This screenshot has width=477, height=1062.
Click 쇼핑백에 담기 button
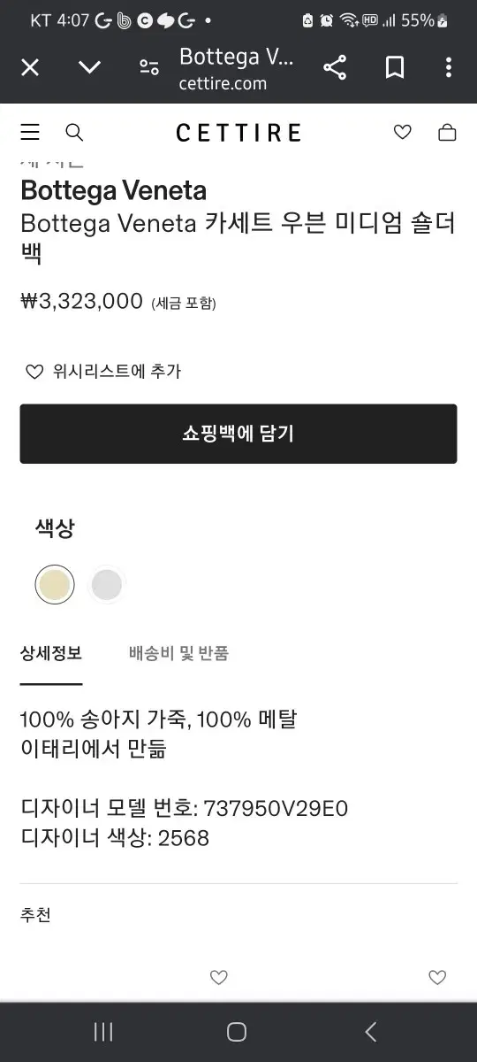(x=238, y=434)
